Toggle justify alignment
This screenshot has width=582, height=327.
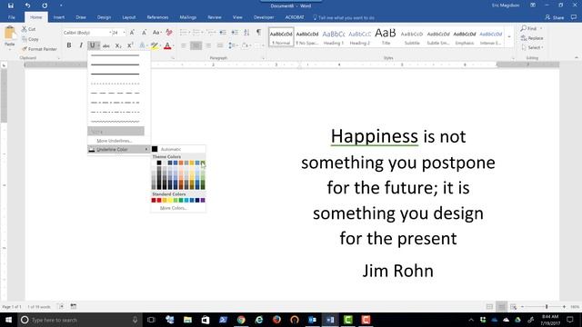pos(220,45)
